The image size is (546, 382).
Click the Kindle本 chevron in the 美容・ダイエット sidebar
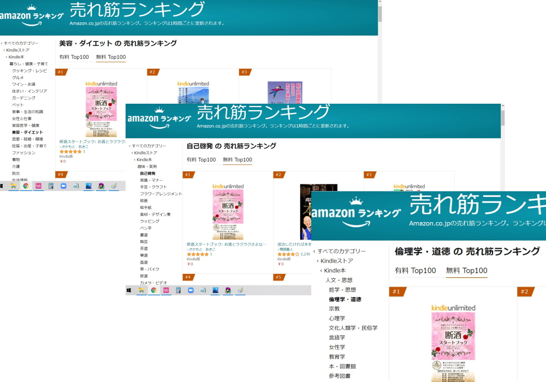7,57
